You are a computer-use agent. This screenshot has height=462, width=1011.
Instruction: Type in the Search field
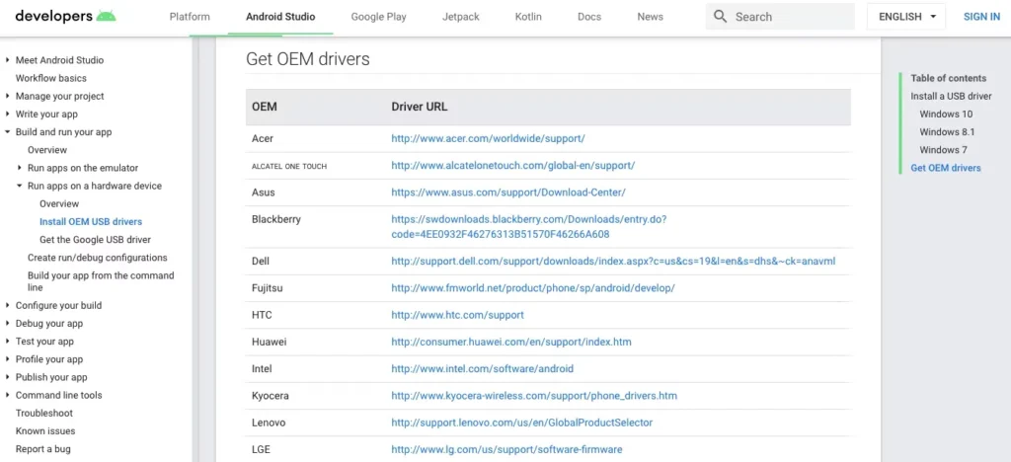[x=790, y=17]
